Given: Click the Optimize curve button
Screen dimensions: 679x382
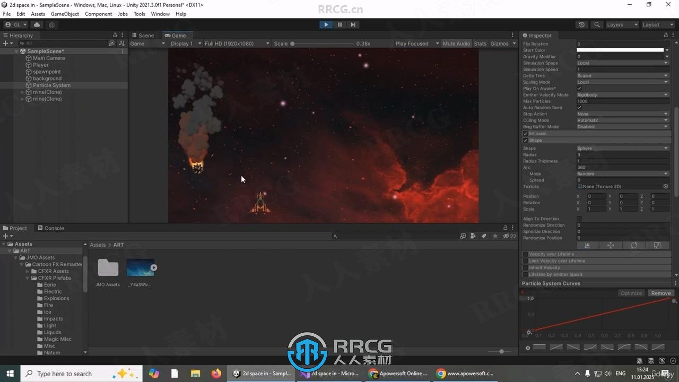Looking at the screenshot, I should coord(631,293).
